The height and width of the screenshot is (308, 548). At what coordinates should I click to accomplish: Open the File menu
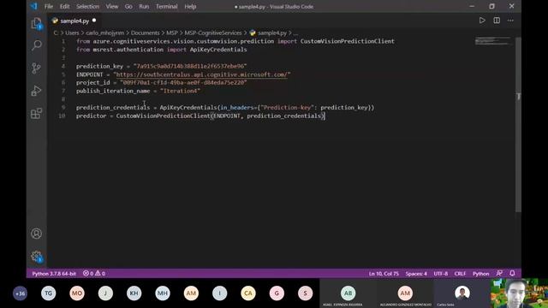coord(49,6)
